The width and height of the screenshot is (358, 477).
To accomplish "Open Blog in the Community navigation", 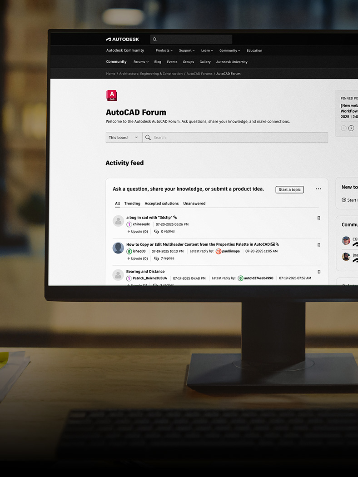I will (x=158, y=62).
